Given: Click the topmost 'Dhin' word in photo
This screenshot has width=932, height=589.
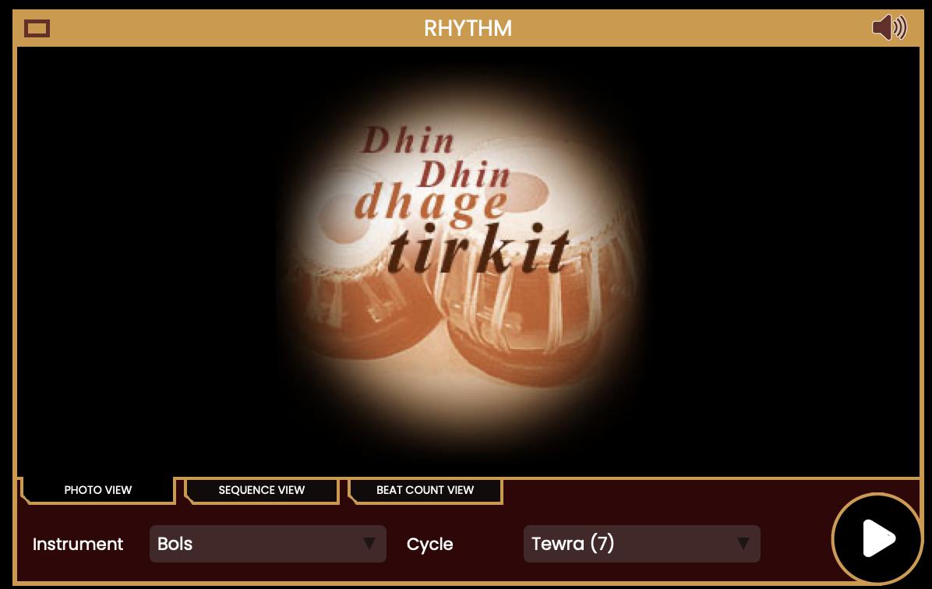Looking at the screenshot, I should [x=408, y=139].
